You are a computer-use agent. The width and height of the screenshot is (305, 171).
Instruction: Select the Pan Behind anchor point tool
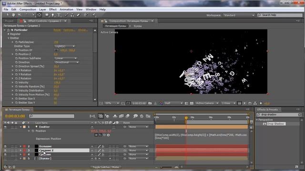point(39,15)
